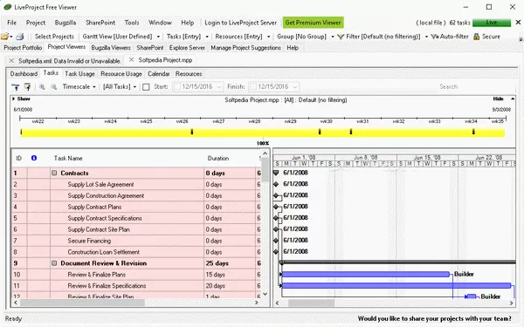Collapse the Document Review & Revision group
Viewport: 524px width, 327px height.
click(54, 263)
